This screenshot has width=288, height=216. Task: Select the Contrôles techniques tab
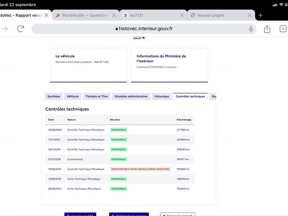(x=190, y=96)
